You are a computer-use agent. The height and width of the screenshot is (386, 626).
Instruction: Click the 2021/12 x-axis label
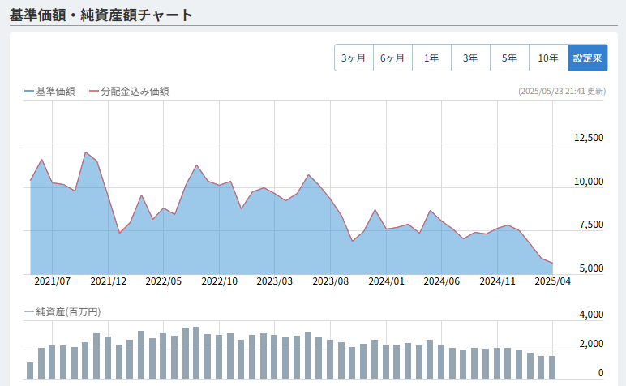(108, 281)
